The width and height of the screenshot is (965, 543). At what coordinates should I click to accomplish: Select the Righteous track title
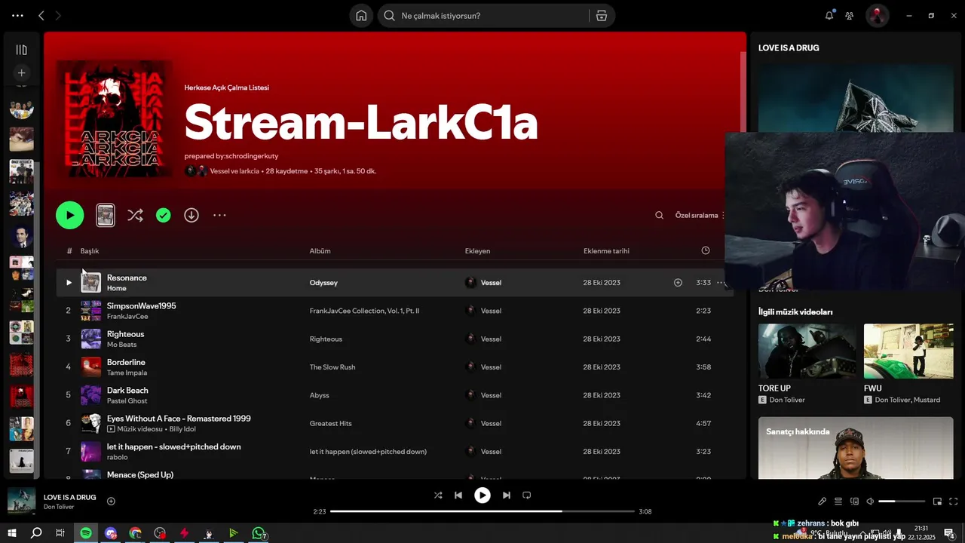(125, 334)
